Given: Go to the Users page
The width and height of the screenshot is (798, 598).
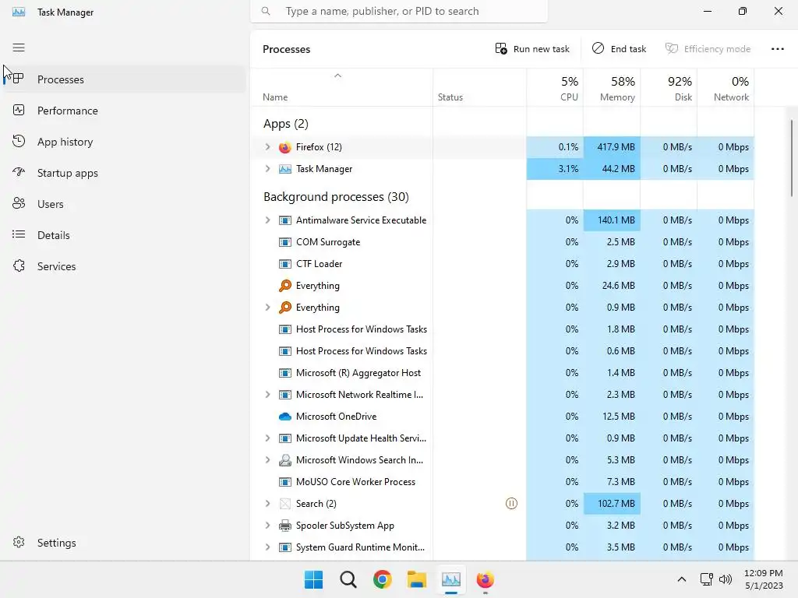Looking at the screenshot, I should tap(124, 204).
